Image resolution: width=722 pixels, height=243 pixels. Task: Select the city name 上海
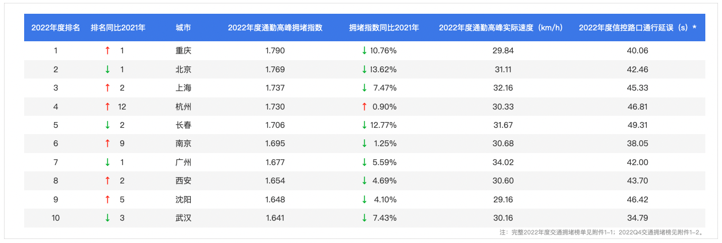pyautogui.click(x=183, y=88)
